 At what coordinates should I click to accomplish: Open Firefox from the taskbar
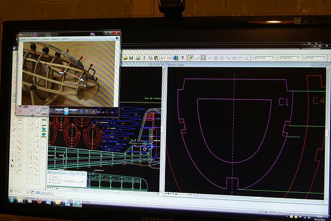(39, 201)
